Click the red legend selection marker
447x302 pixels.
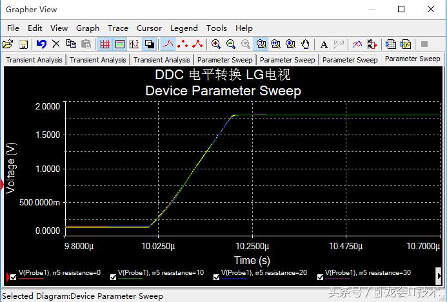pos(7,277)
